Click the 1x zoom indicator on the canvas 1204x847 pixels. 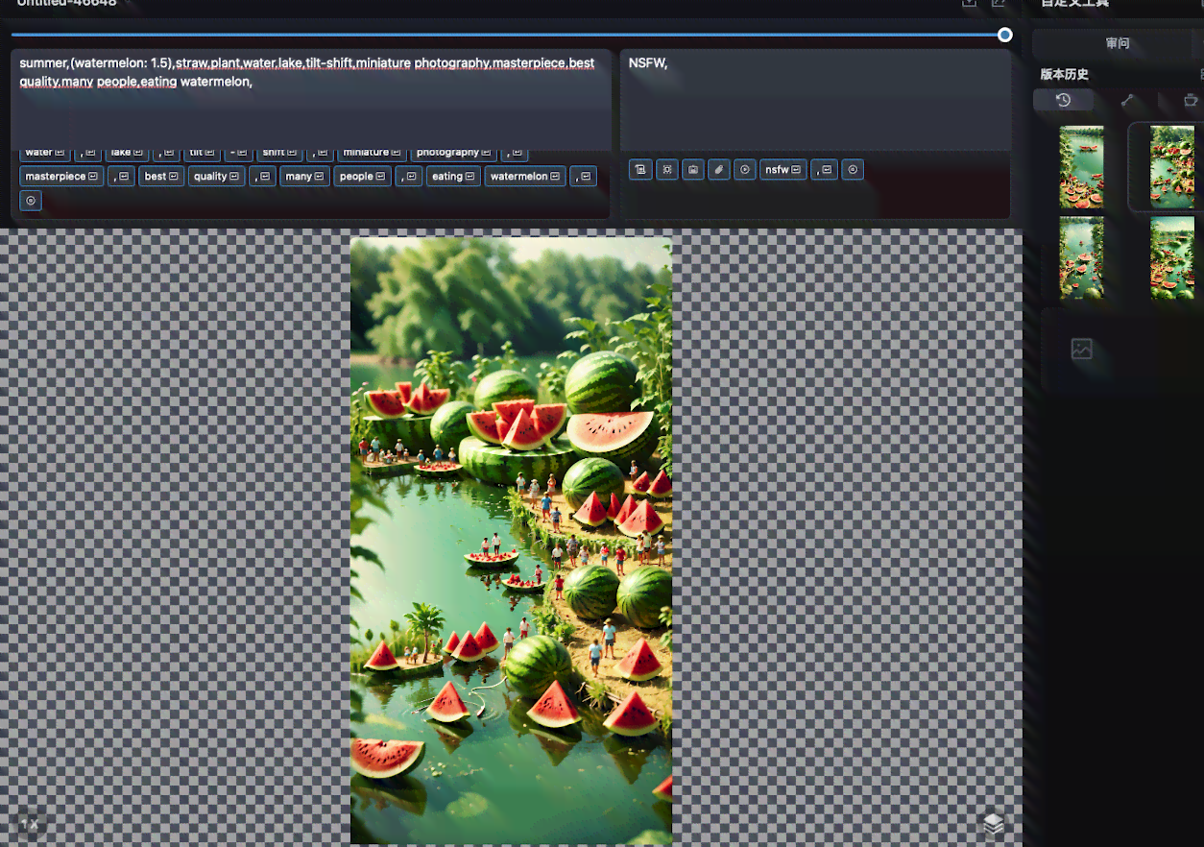point(30,824)
